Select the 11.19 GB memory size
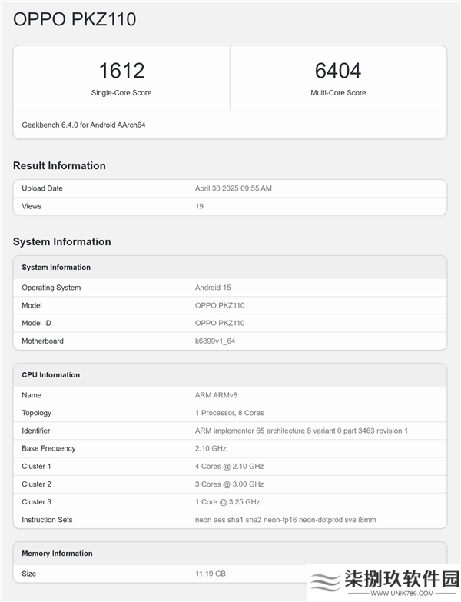 point(211,574)
